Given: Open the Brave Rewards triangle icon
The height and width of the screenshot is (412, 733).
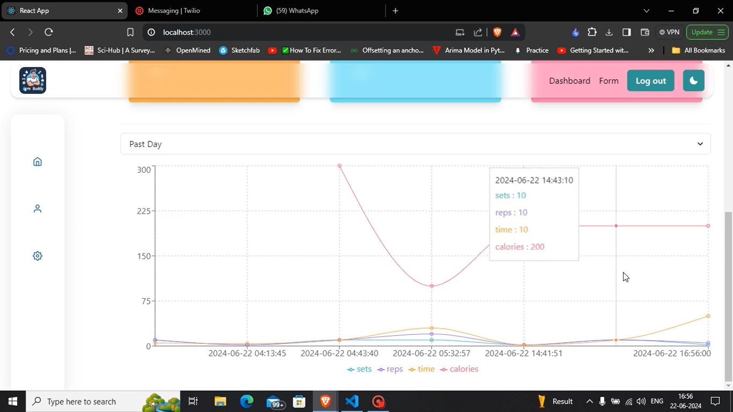Looking at the screenshot, I should point(515,32).
